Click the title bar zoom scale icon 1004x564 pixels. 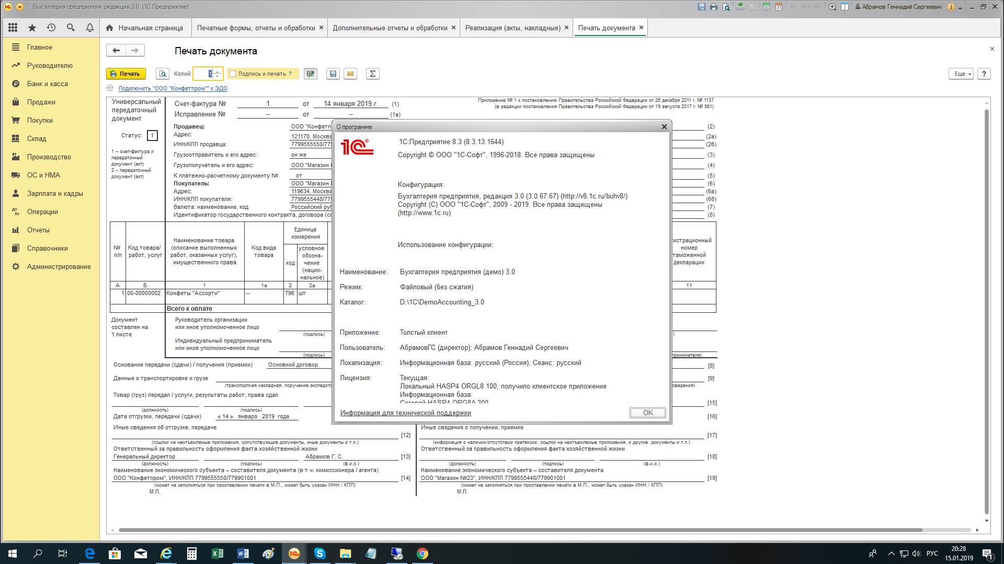click(x=832, y=7)
